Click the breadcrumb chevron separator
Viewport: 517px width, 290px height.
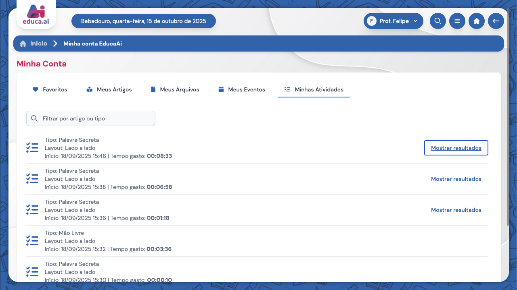[55, 43]
